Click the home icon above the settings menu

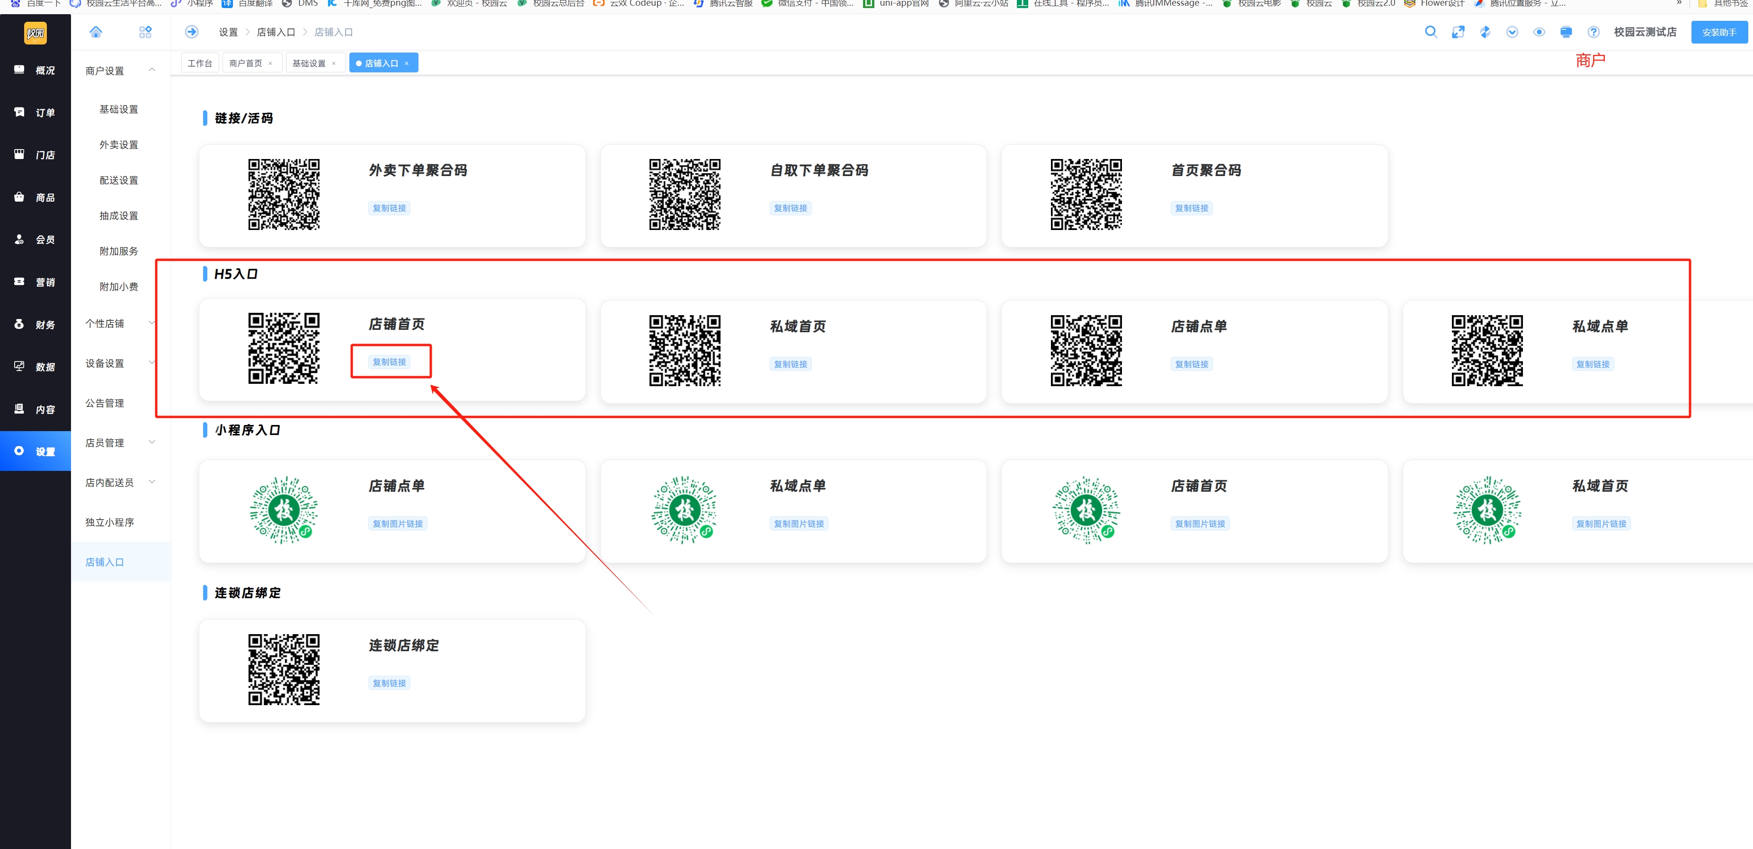96,32
